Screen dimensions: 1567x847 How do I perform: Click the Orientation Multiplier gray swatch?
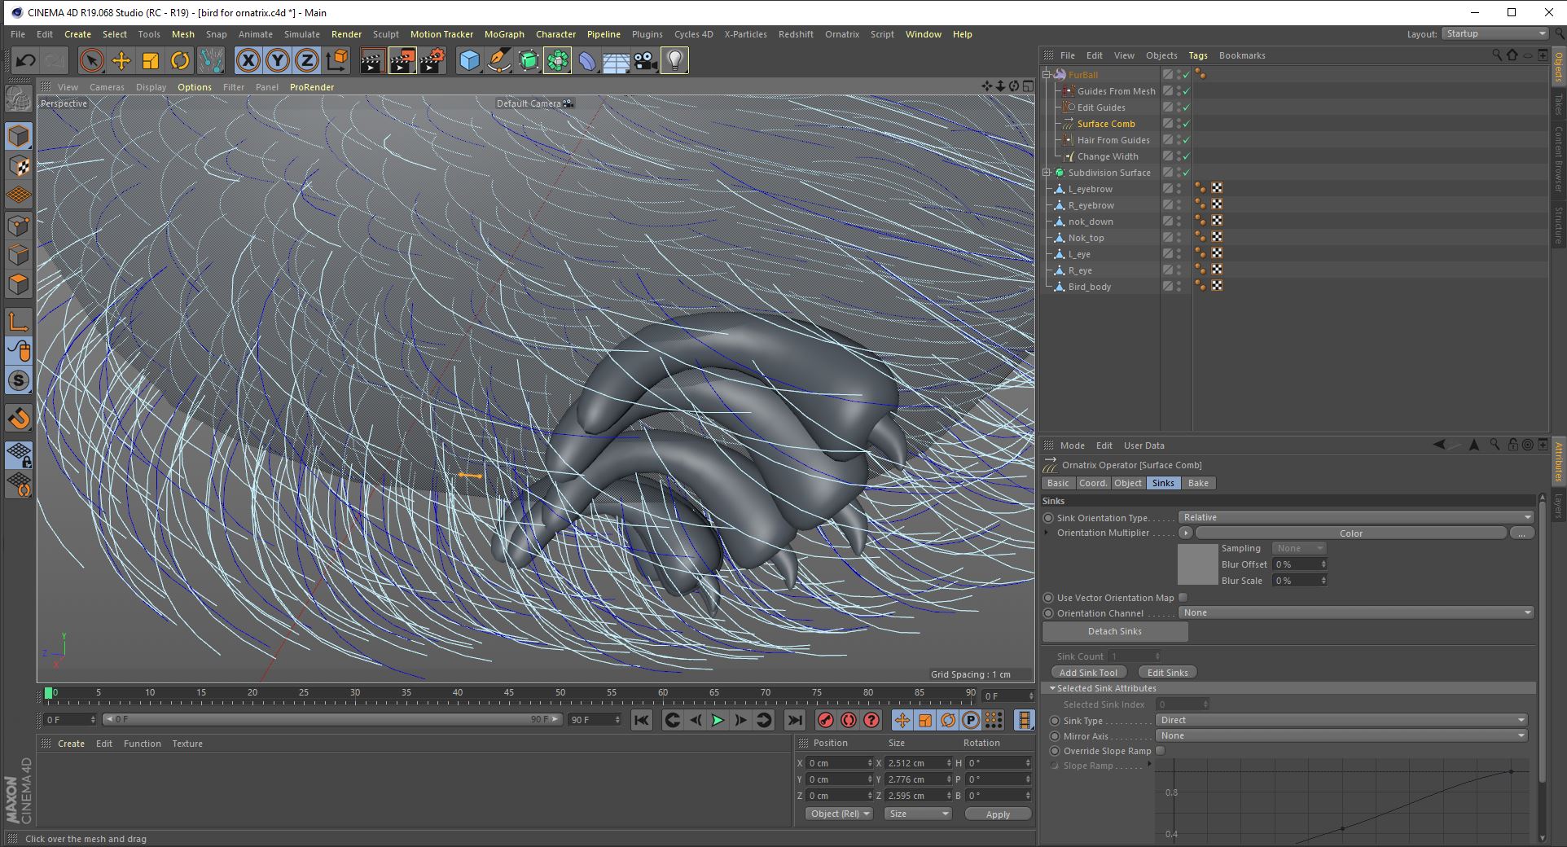[x=1197, y=564]
